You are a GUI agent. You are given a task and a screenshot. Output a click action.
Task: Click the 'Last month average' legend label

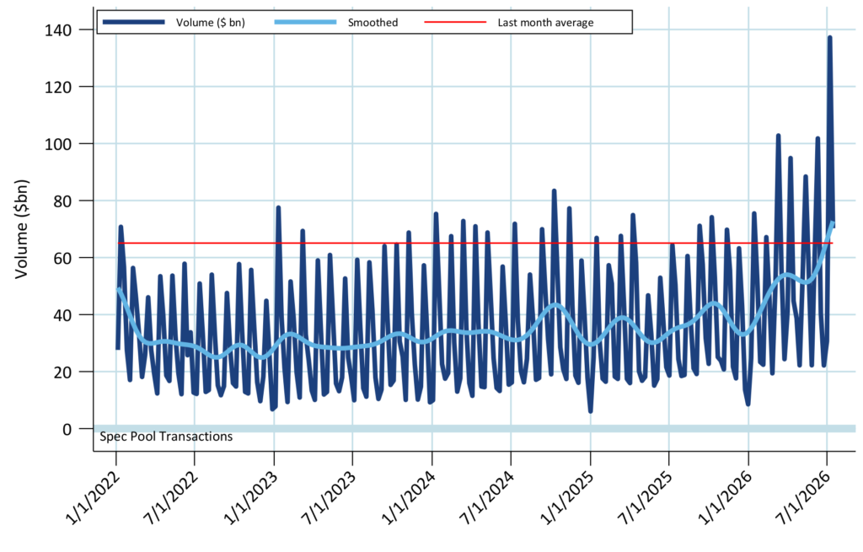coord(545,23)
